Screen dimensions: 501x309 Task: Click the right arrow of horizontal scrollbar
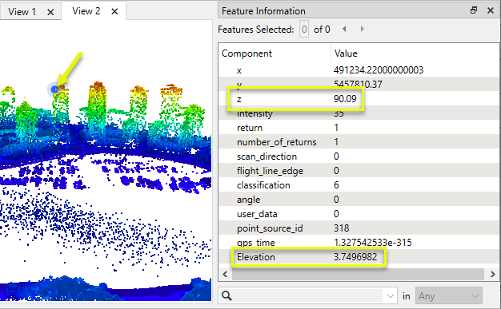[492, 274]
